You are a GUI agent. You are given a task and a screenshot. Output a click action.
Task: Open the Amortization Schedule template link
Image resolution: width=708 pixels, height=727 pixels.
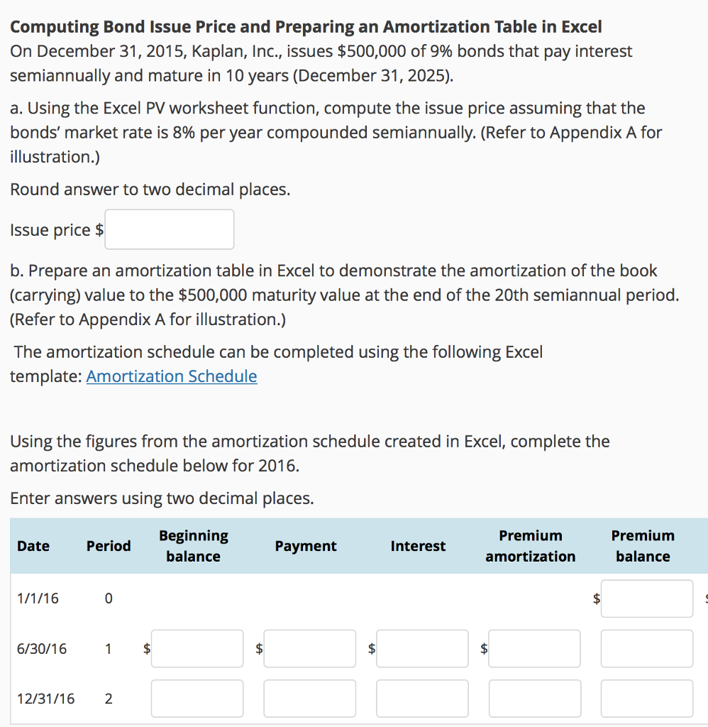[170, 376]
